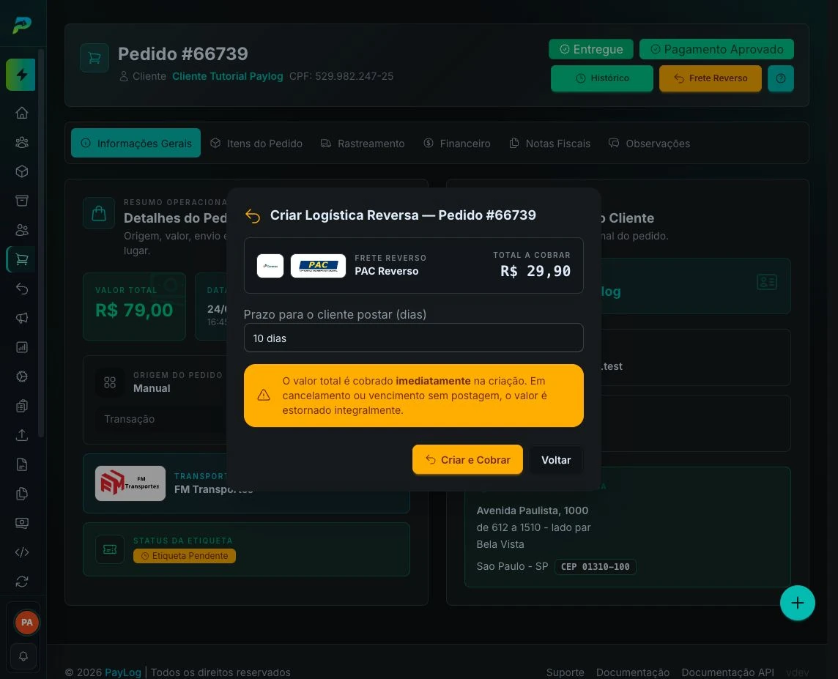The height and width of the screenshot is (679, 838).
Task: Open the document file sidebar icon
Action: pyautogui.click(x=22, y=464)
